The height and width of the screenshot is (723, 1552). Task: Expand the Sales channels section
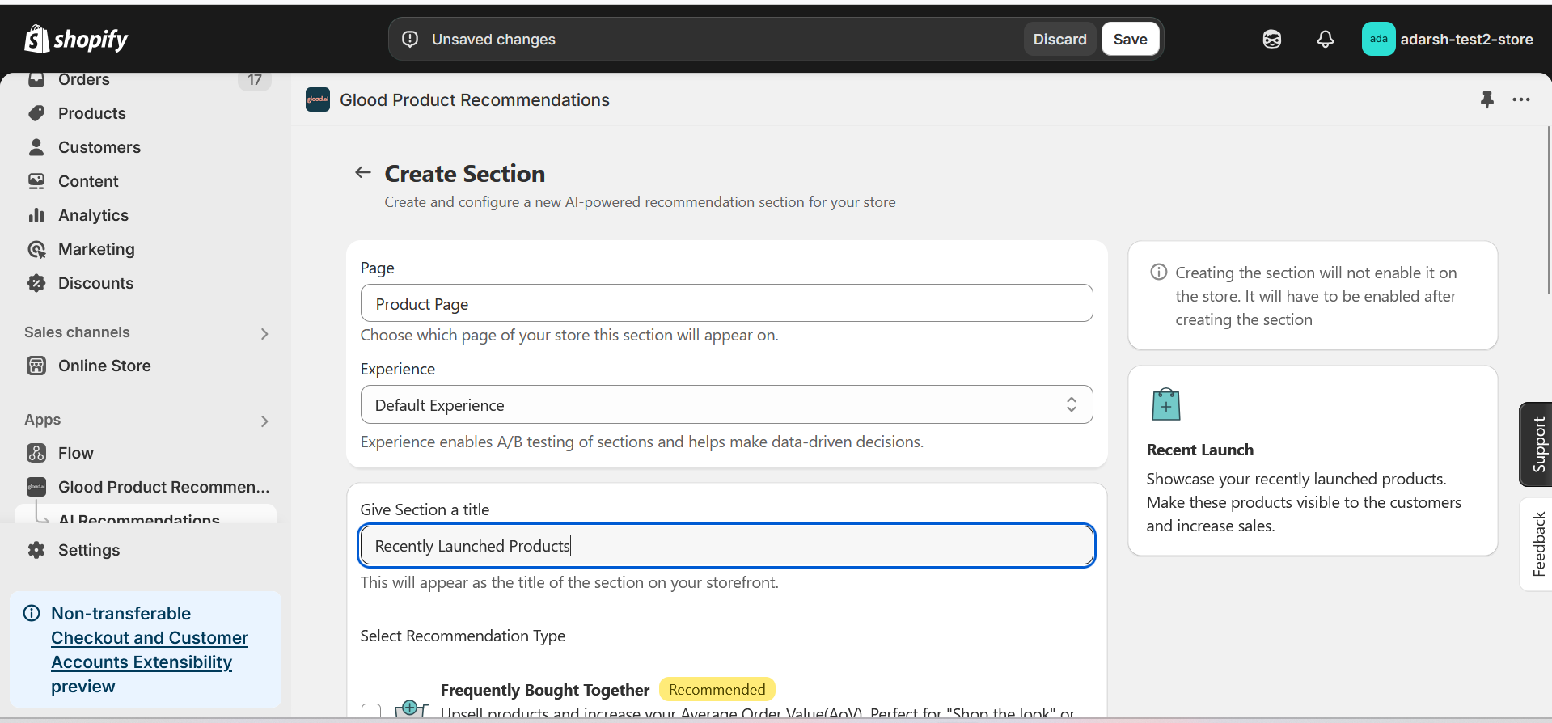(x=264, y=333)
